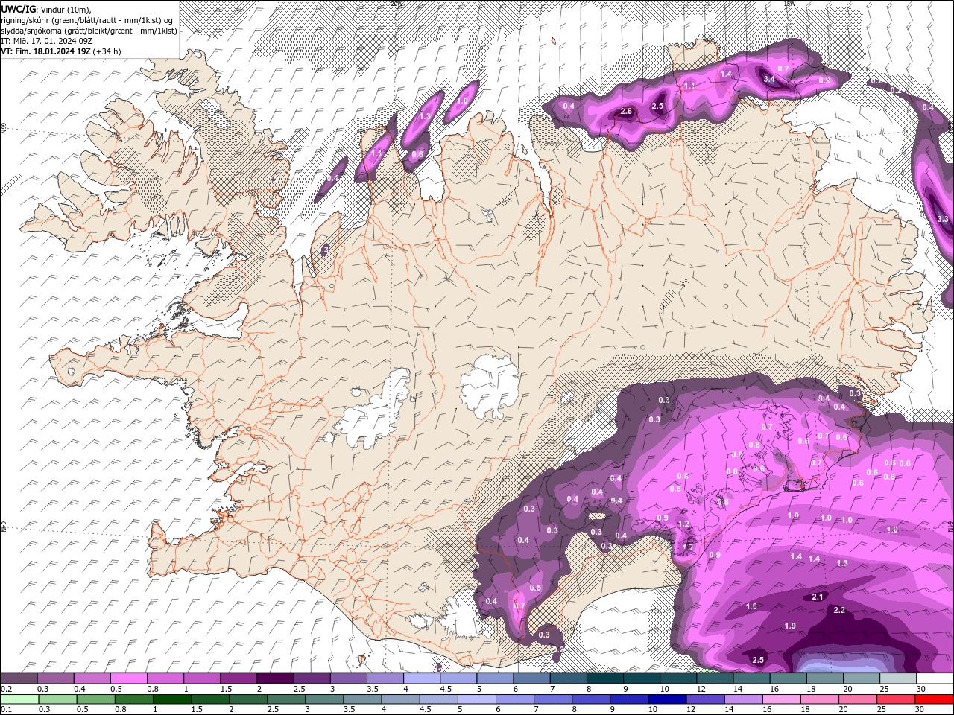Pick the lavender 4 swatch in the upper scale

[420, 679]
